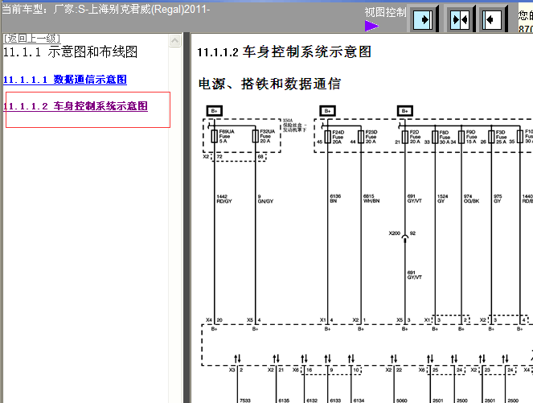Click the F69UA Fuse 5A label
This screenshot has width=533, height=403.
tap(227, 136)
